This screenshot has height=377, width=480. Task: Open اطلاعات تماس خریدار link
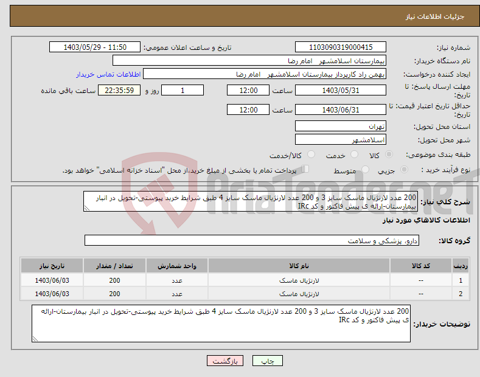108,74
